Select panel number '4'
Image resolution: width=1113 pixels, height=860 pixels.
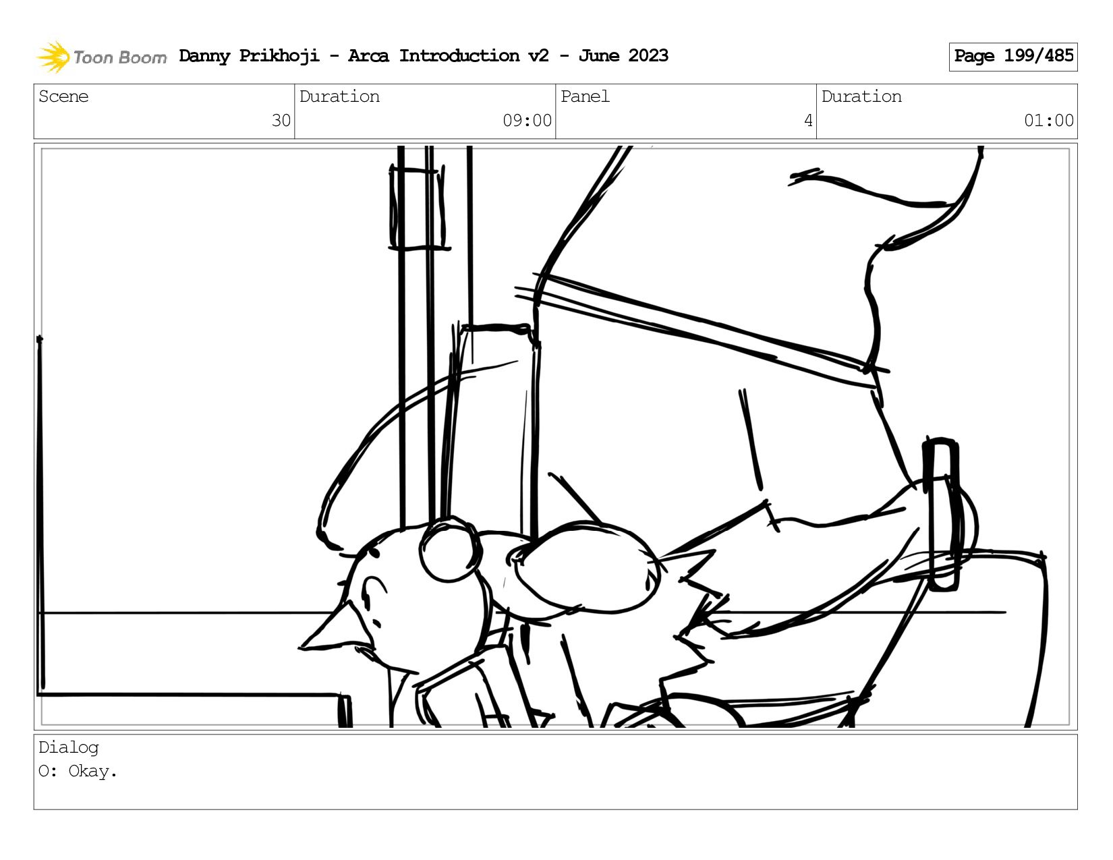[808, 121]
